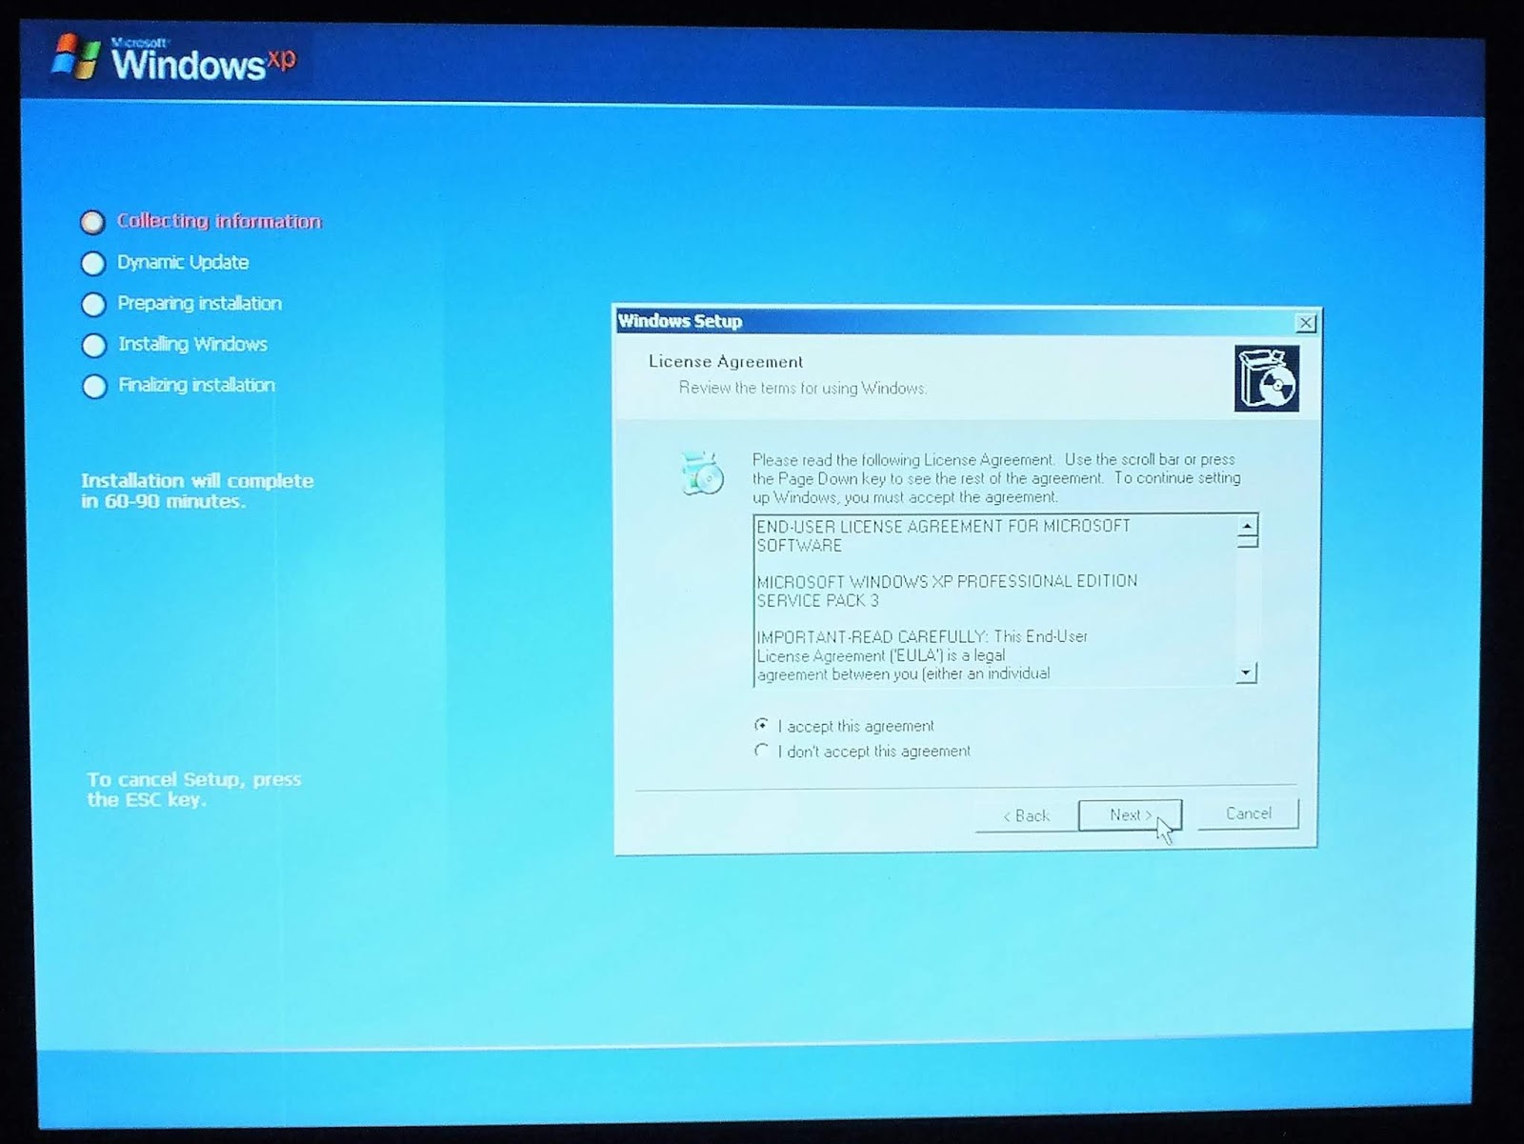Go back with the Back button

pos(1026,816)
